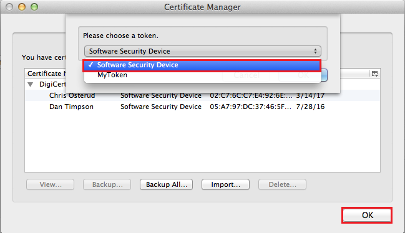
Task: Click the Certificate Name column header
Action: [46, 74]
